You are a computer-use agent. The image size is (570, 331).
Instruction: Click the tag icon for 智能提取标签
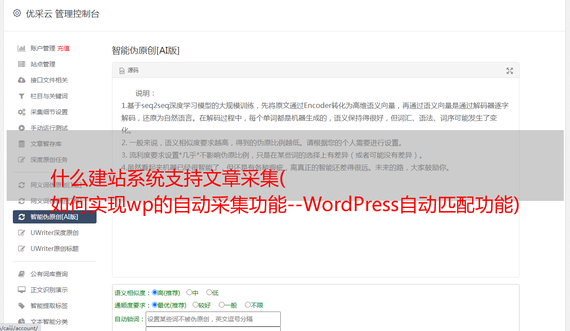click(x=21, y=306)
